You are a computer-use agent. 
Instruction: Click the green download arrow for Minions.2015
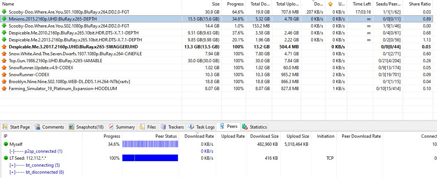4,19
